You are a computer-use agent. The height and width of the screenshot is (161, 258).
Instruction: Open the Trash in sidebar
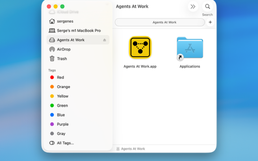point(78,59)
